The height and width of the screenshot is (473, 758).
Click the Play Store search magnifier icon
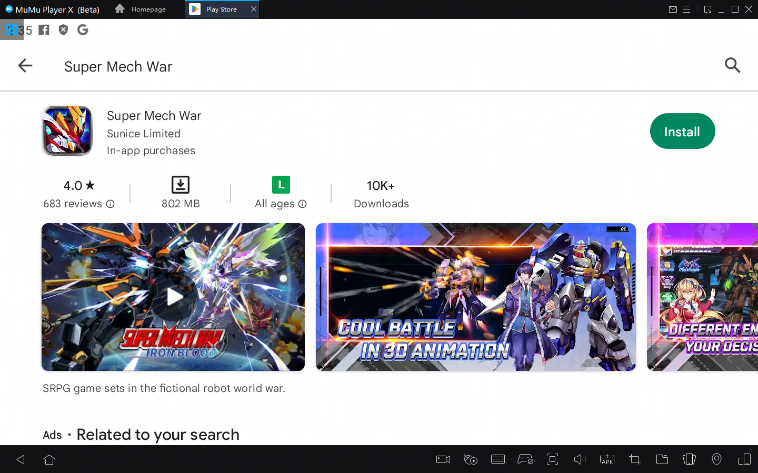(x=732, y=66)
